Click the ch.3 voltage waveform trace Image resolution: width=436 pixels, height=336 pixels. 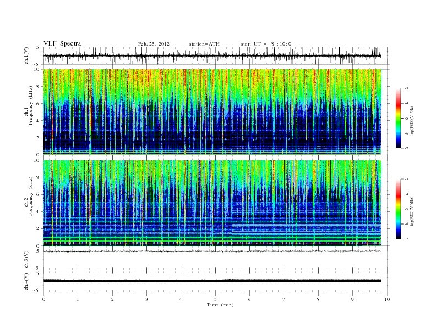[x=212, y=251]
